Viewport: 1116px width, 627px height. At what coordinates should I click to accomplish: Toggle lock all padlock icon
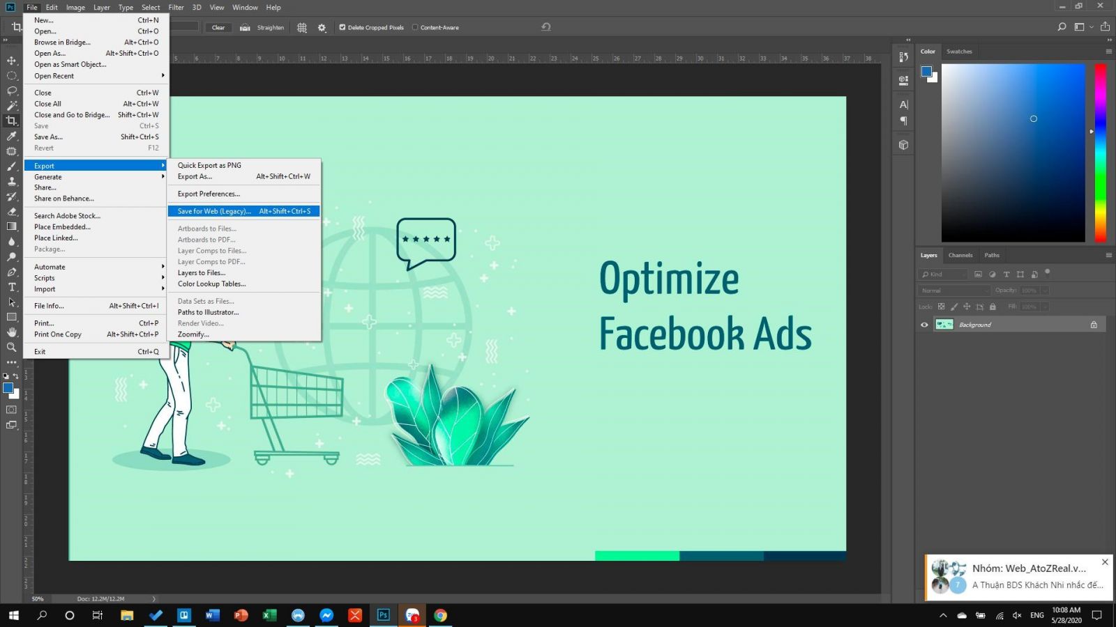pyautogui.click(x=993, y=307)
